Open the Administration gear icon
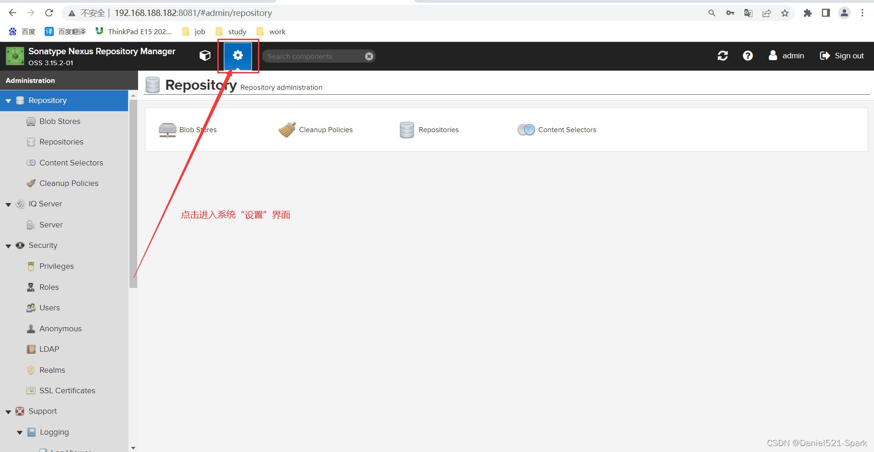874x452 pixels. pyautogui.click(x=237, y=56)
